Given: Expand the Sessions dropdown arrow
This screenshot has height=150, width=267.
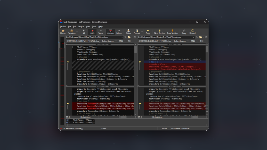Looking at the screenshot, I should (x=77, y=32).
